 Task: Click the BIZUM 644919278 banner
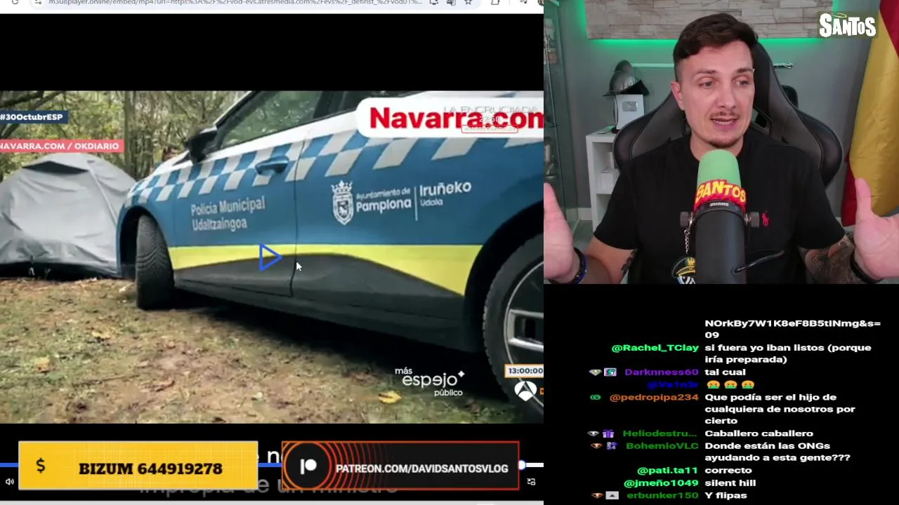138,466
